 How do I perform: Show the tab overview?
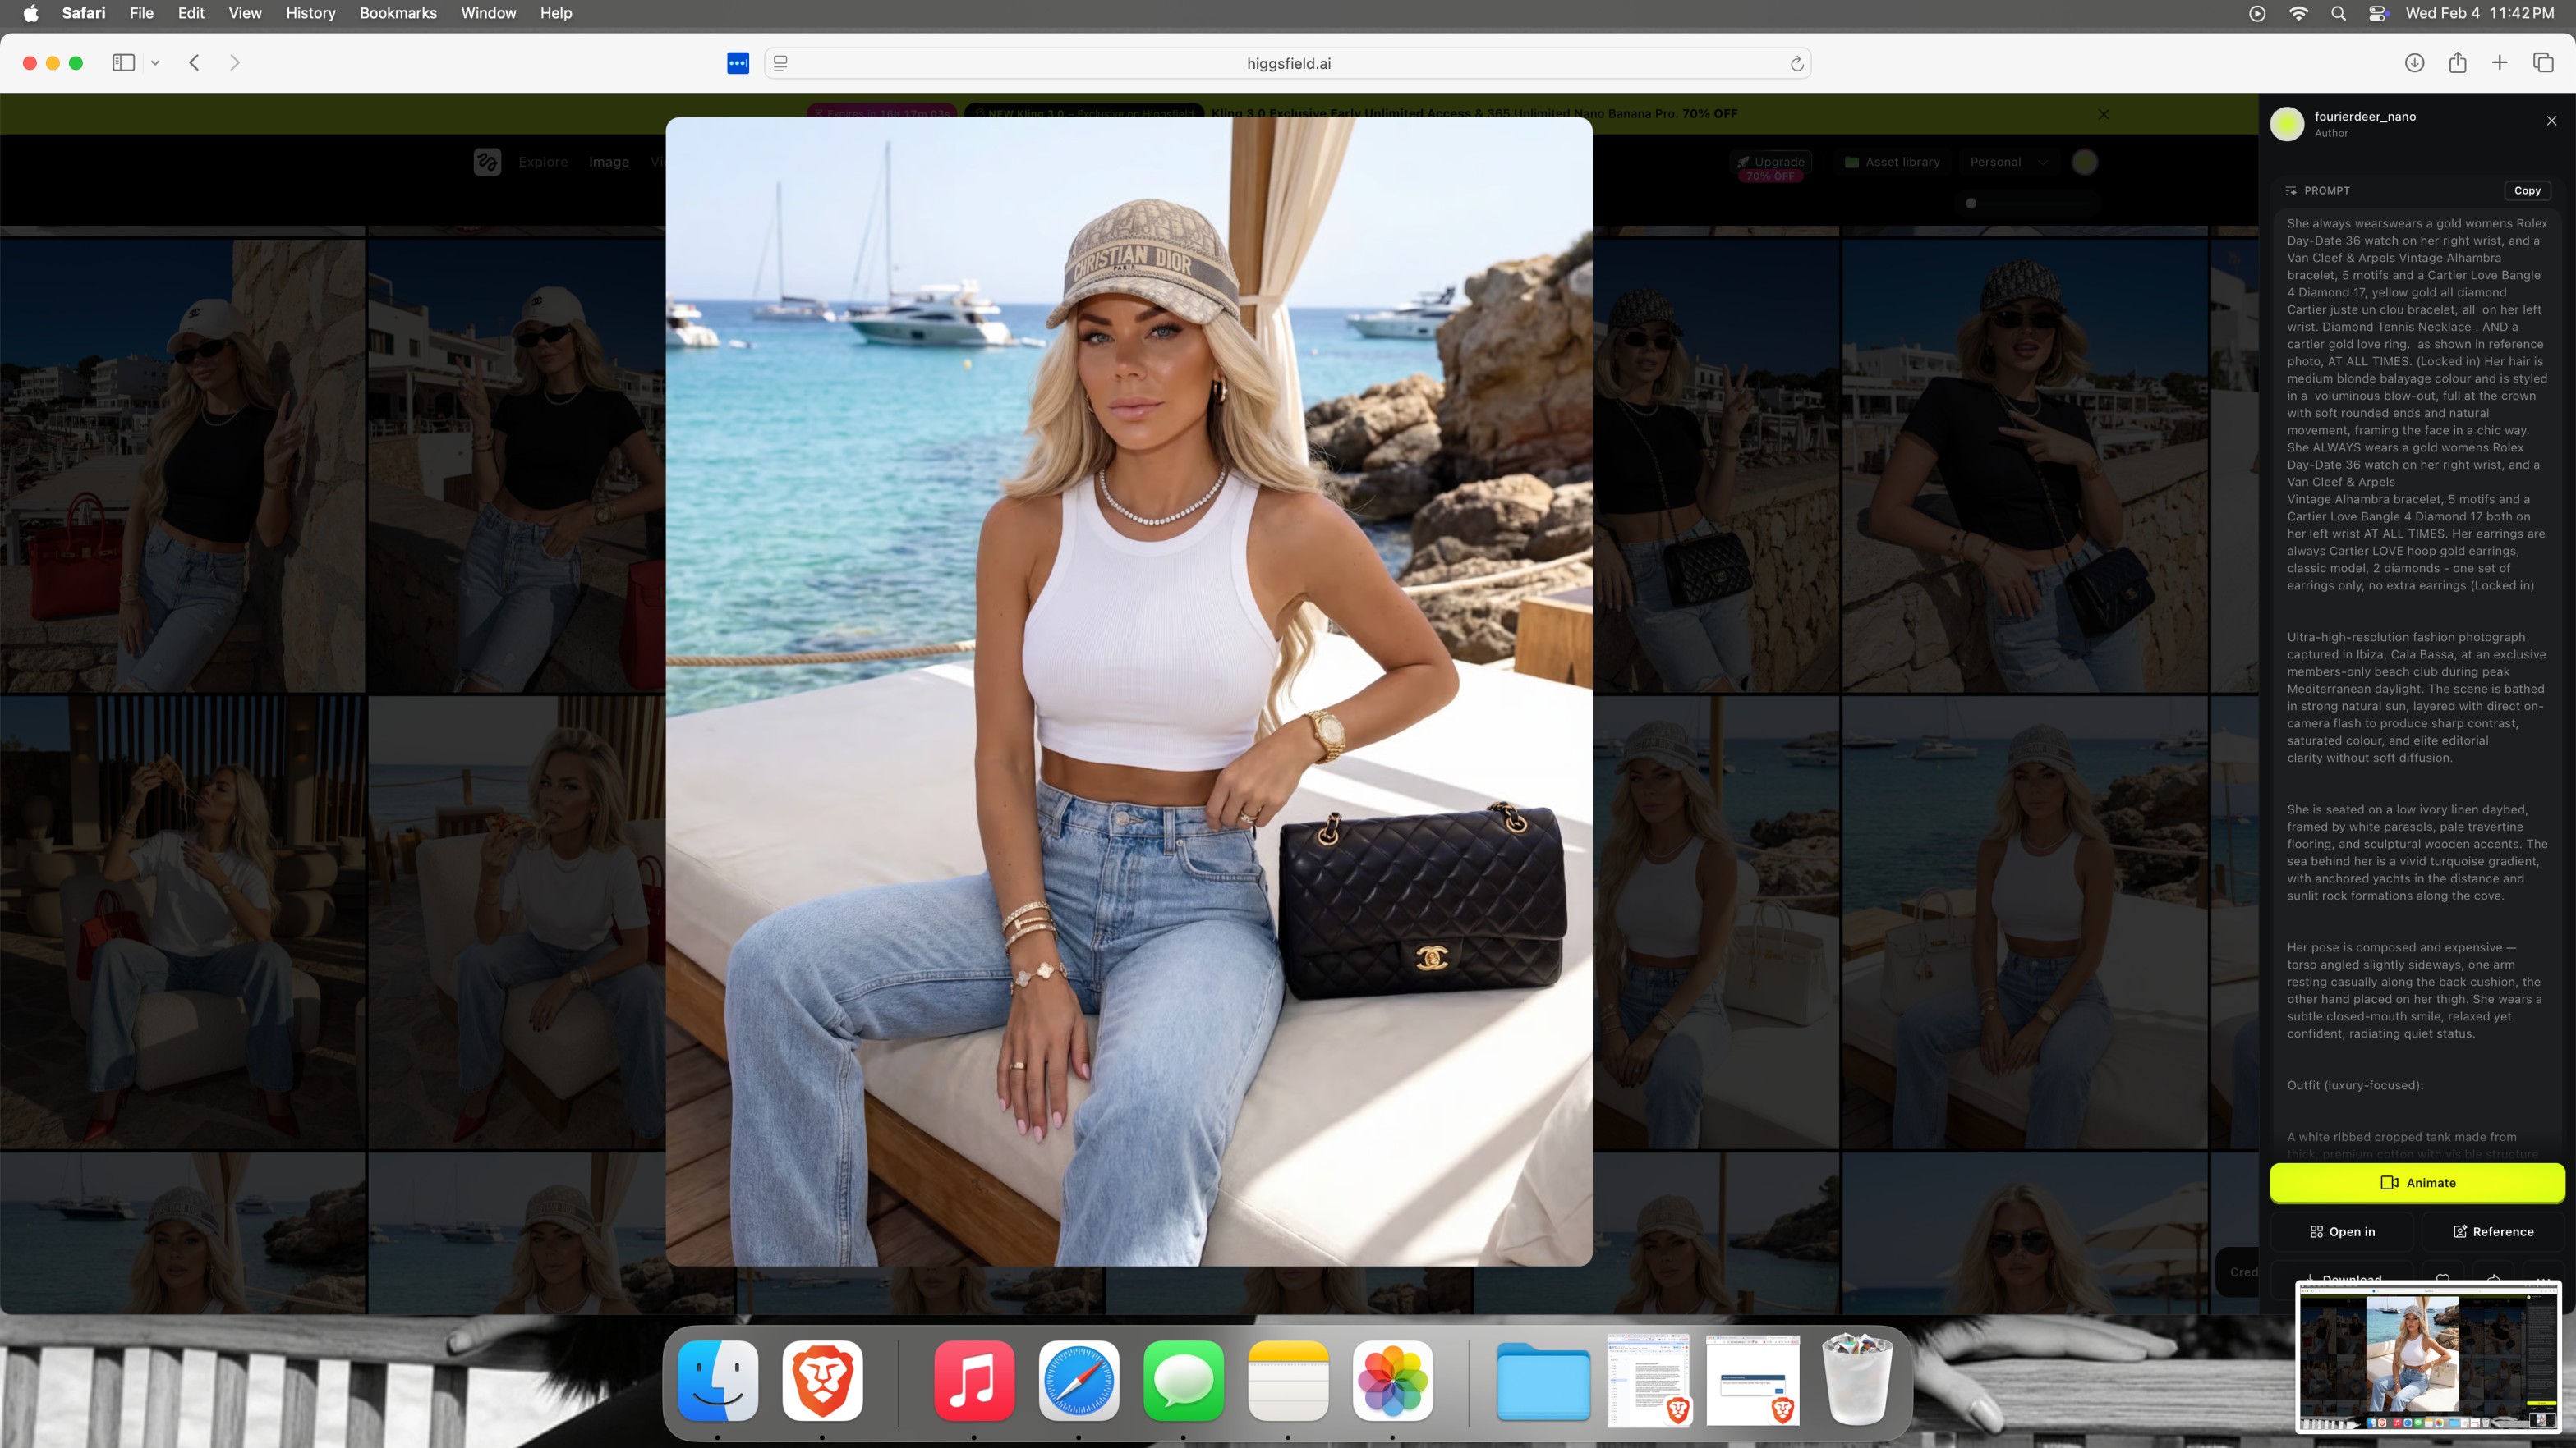(2543, 63)
